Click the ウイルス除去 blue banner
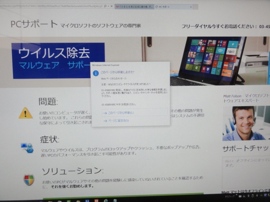This screenshot has height=202, width=270. (x=58, y=61)
